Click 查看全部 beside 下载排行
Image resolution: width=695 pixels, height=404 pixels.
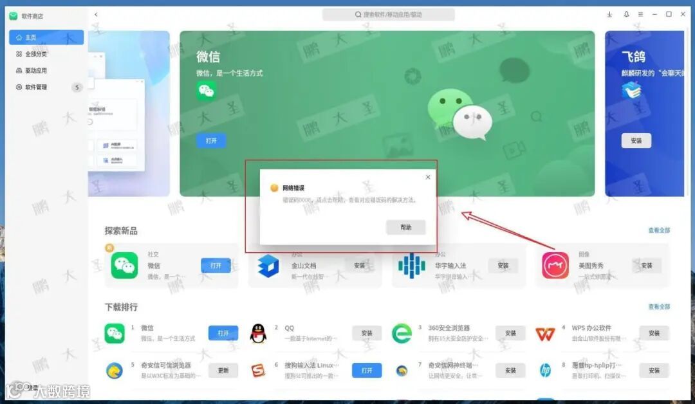coord(659,307)
